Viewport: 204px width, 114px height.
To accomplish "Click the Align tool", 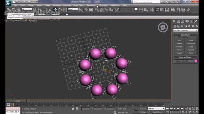I will coord(146,10).
